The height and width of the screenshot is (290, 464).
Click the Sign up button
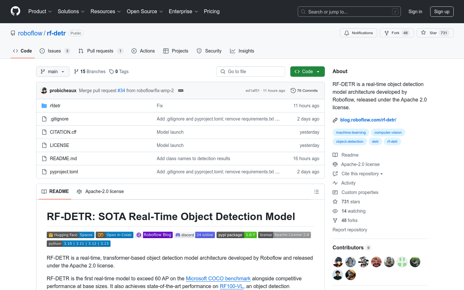point(441,12)
